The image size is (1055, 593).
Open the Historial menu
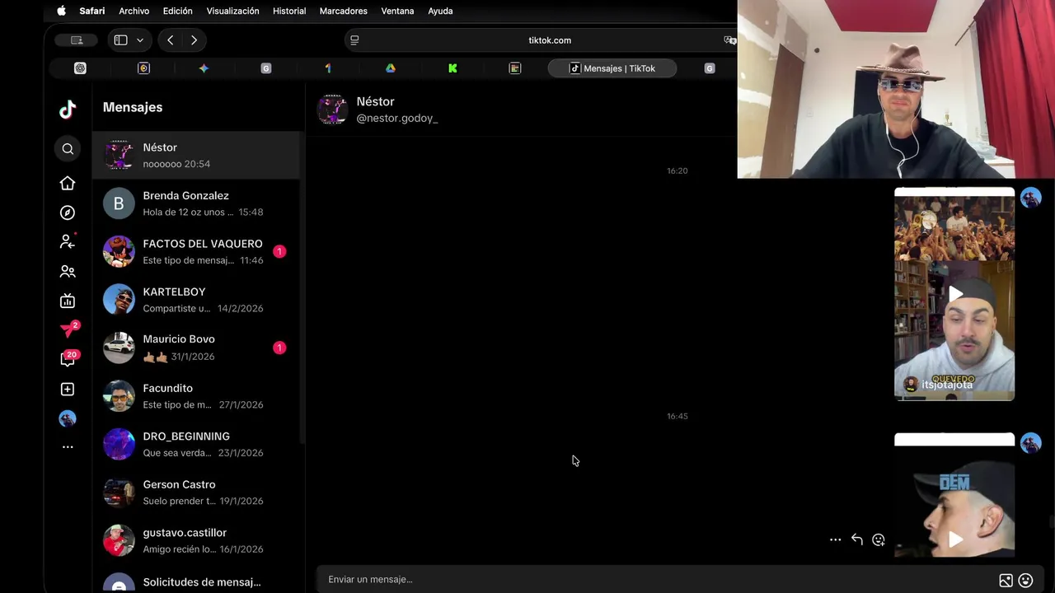pos(289,11)
